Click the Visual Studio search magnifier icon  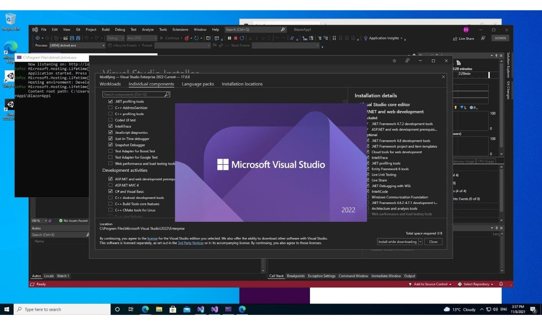tap(283, 30)
